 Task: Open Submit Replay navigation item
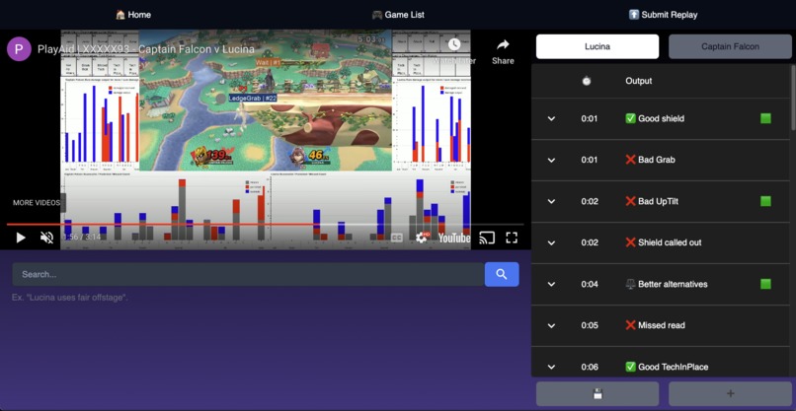pos(663,15)
